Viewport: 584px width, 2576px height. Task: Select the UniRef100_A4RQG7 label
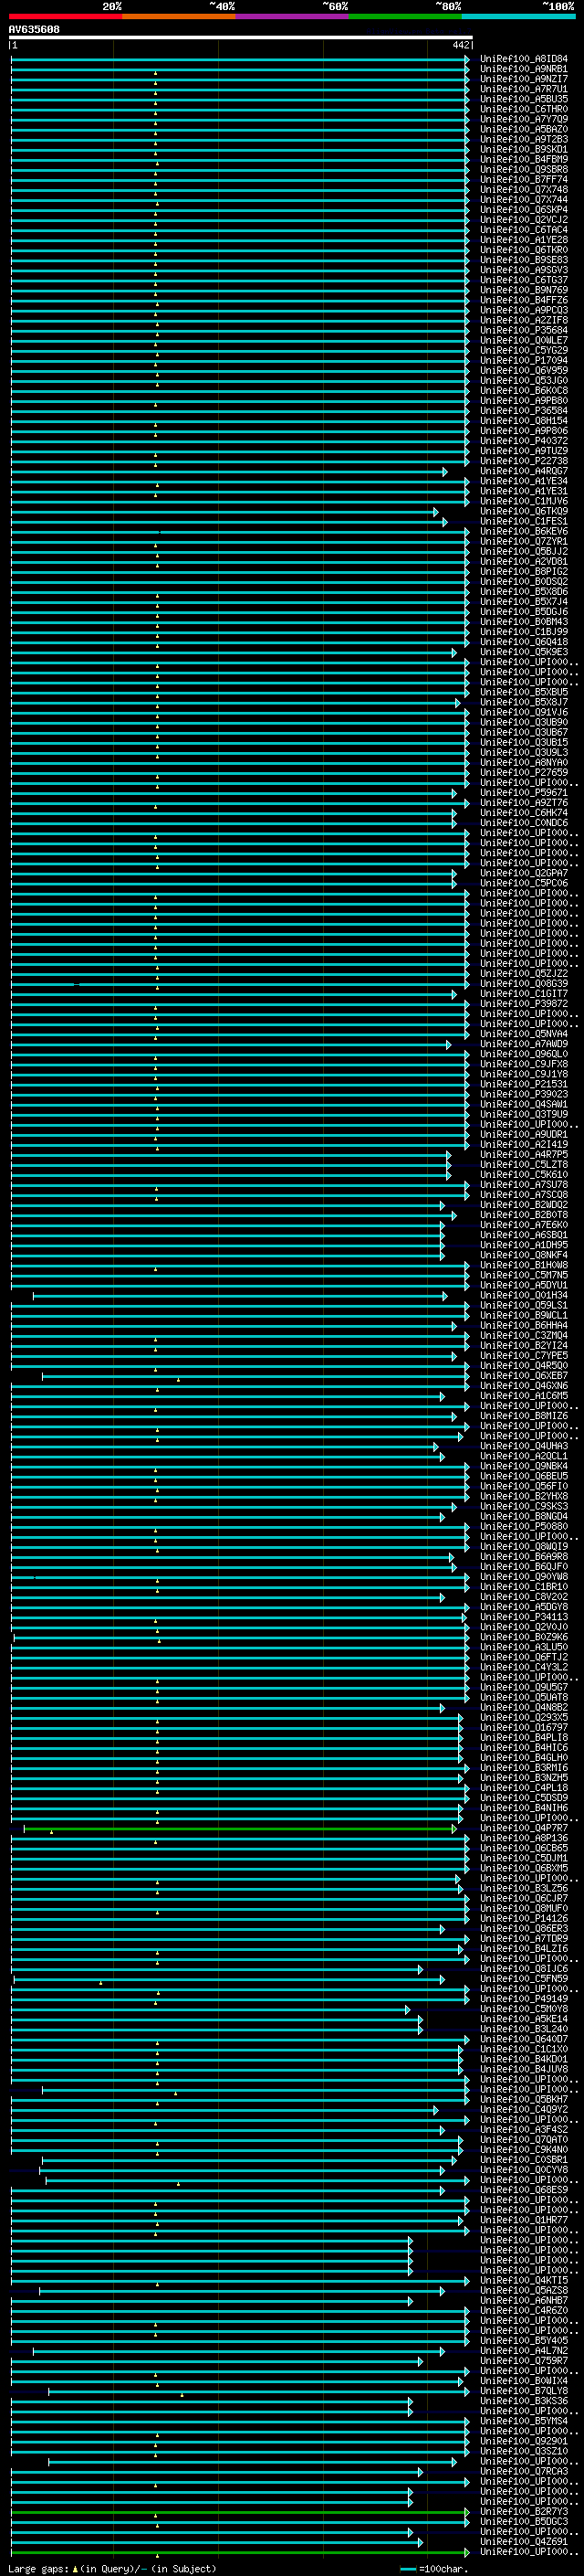pyautogui.click(x=523, y=471)
